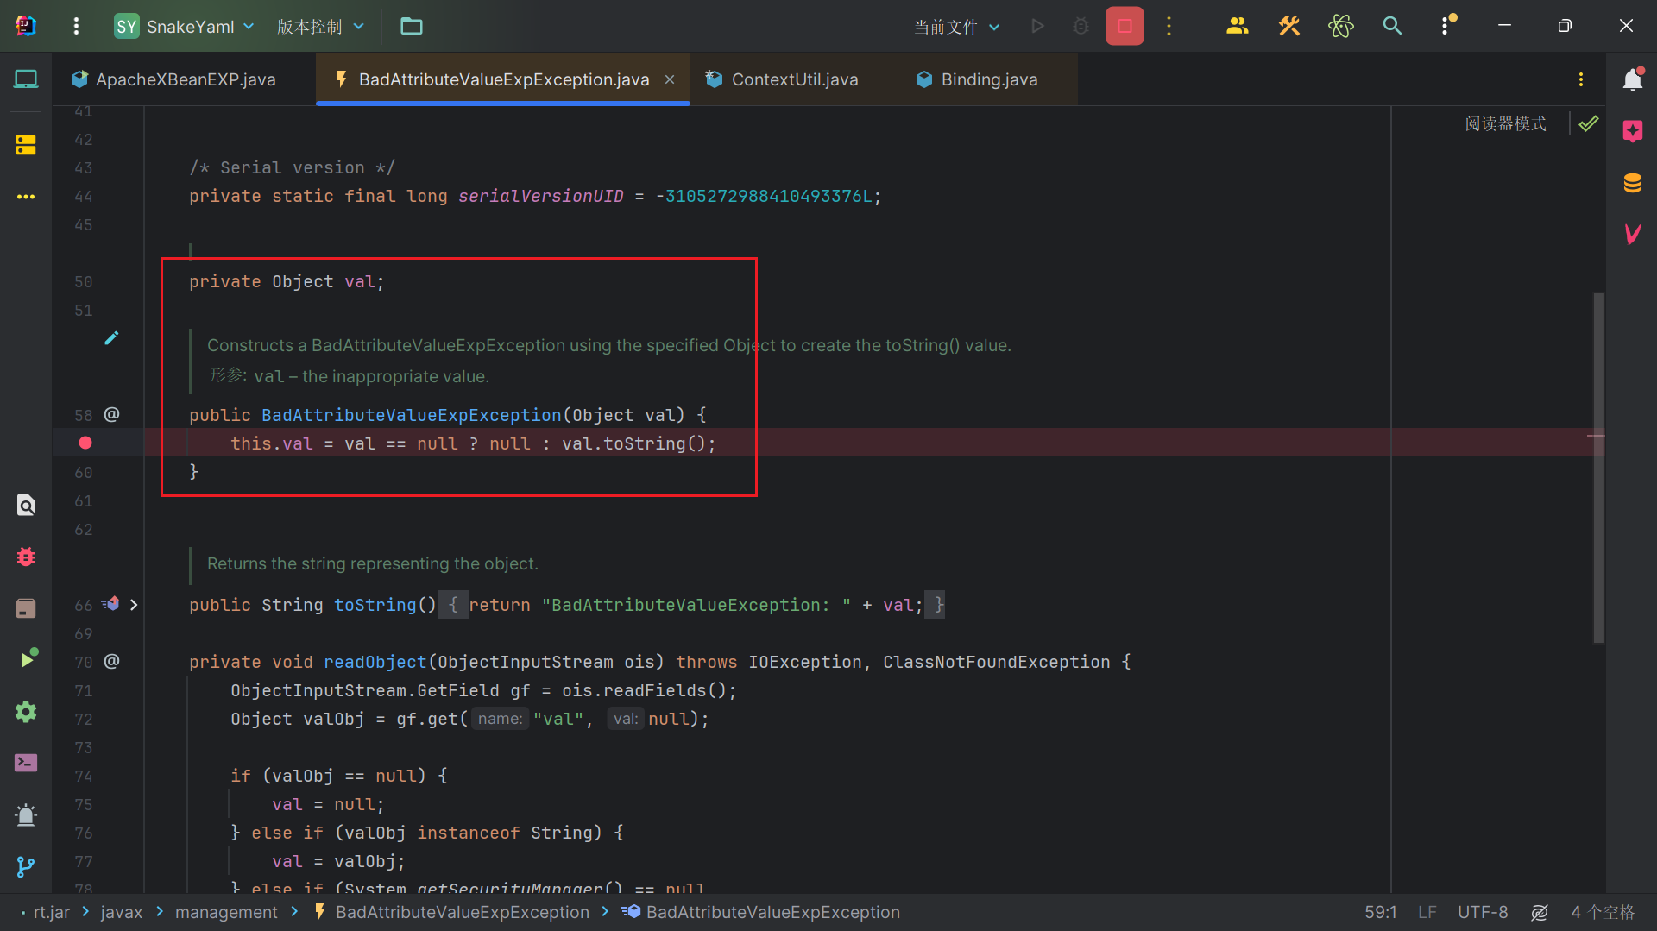Open the IntelliJ main menu (three dots)

(x=76, y=27)
